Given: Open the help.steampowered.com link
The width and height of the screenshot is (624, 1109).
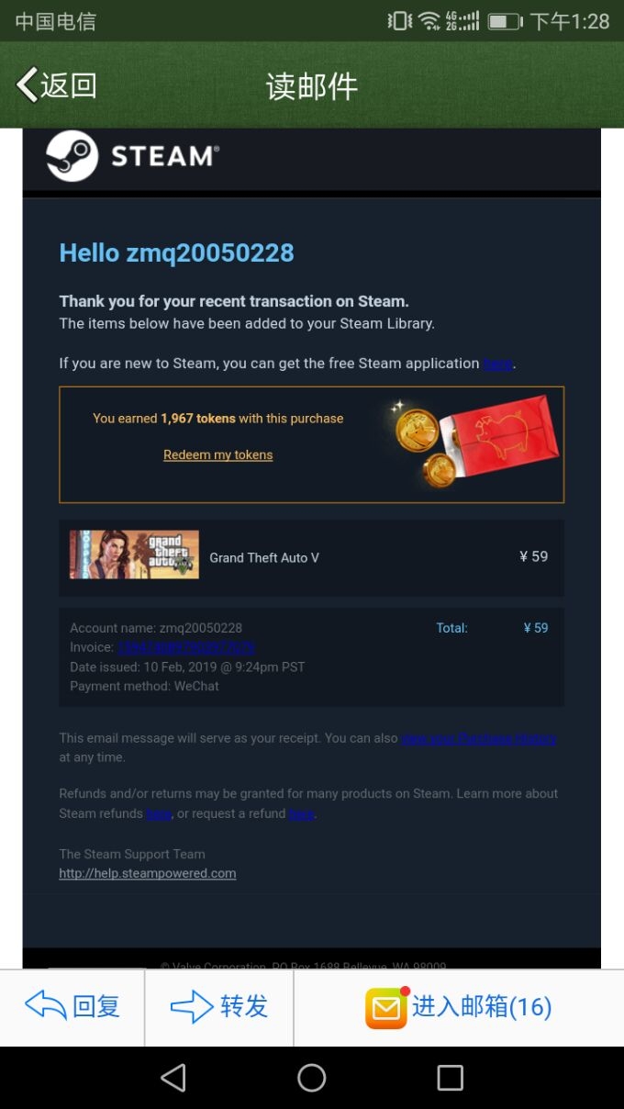Looking at the screenshot, I should pyautogui.click(x=148, y=873).
